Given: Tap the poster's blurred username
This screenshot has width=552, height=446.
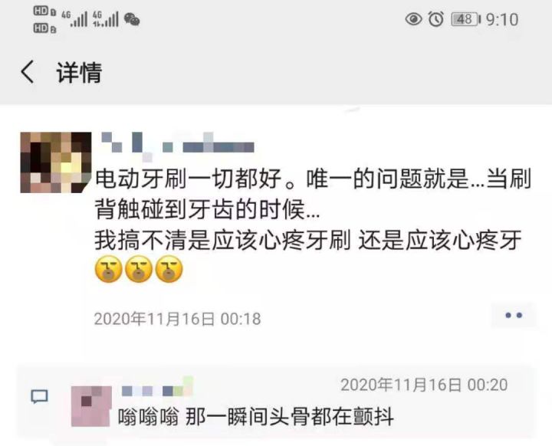Looking at the screenshot, I should (178, 143).
